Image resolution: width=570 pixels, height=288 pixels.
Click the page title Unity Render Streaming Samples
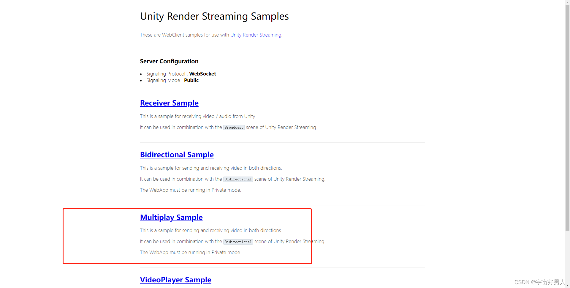click(x=214, y=16)
